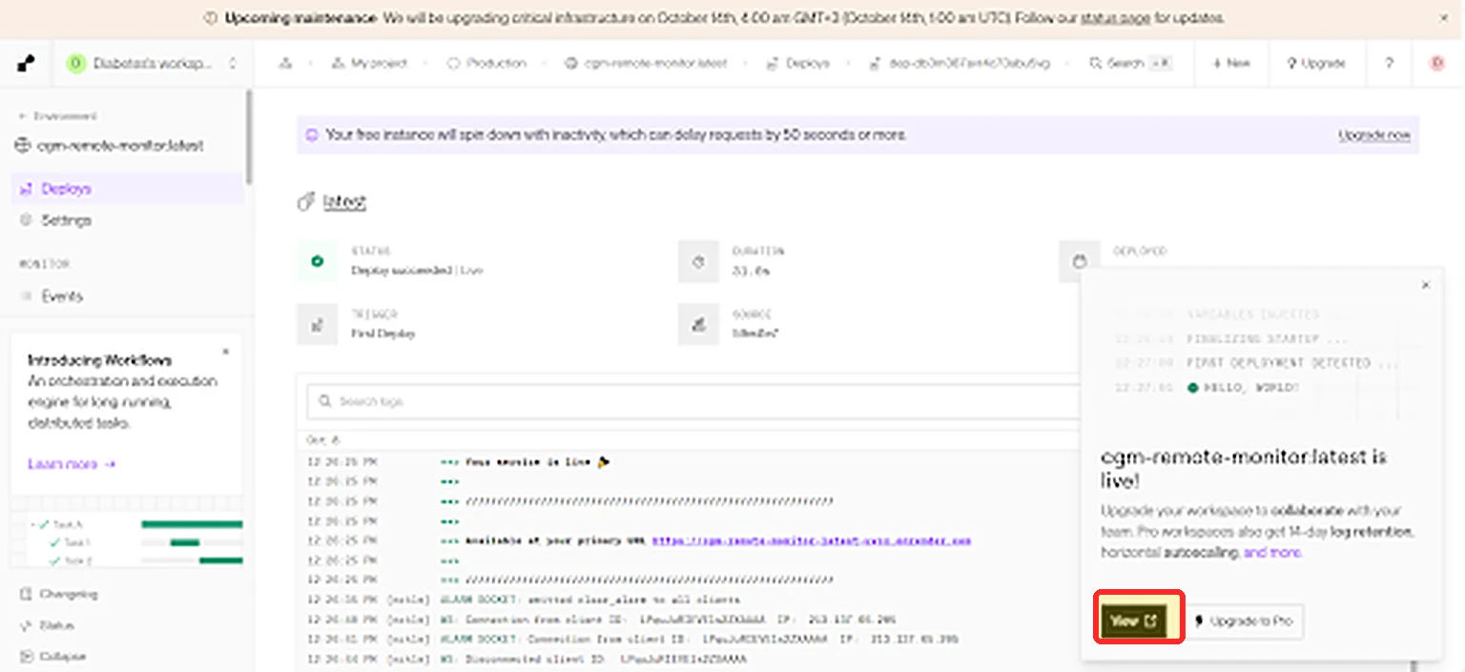Open the cgm-remote-monitor.latest breadcrumb item
This screenshot has height=672, width=1465.
tap(646, 64)
